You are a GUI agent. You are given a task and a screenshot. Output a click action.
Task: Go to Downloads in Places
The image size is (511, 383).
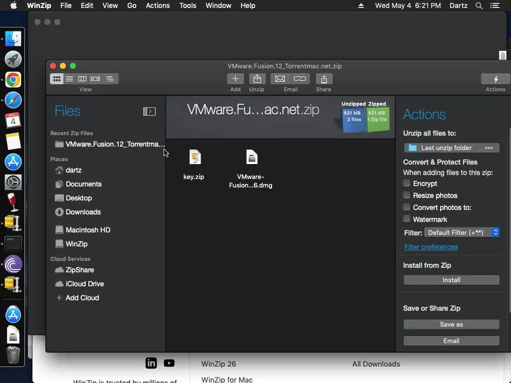[x=78, y=212]
